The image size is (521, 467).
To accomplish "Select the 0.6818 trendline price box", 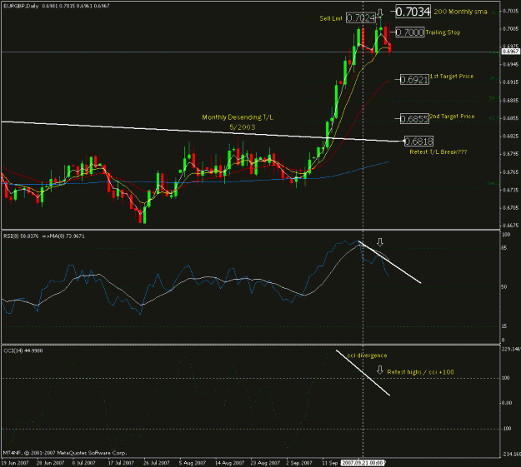I will (418, 141).
